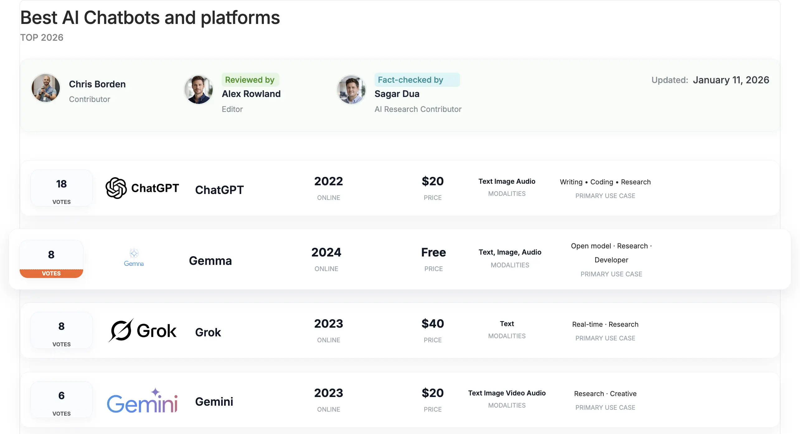The width and height of the screenshot is (800, 434).
Task: Open the 'Reviewed by' badge
Action: pyautogui.click(x=250, y=80)
